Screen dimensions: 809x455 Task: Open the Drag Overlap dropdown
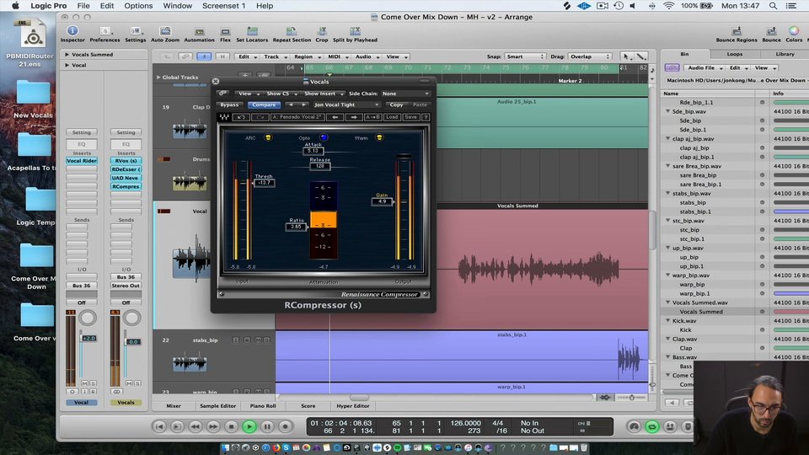[590, 56]
